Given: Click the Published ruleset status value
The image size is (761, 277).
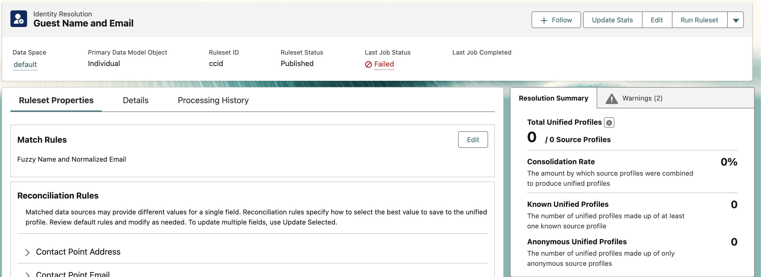Looking at the screenshot, I should [x=297, y=64].
